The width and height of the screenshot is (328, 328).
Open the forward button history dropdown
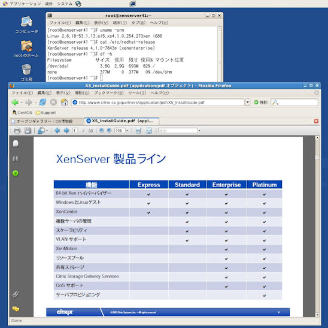35,103
